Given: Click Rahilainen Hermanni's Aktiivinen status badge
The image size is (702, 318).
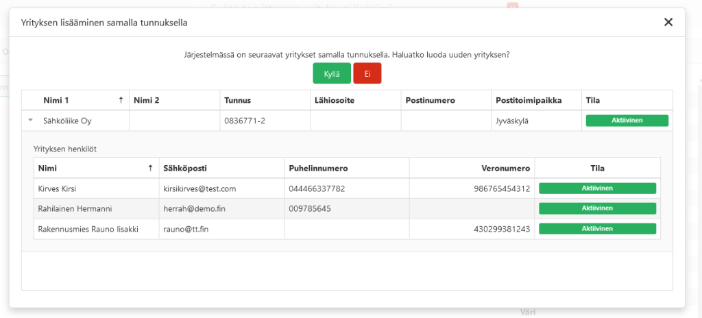Looking at the screenshot, I should (x=597, y=208).
